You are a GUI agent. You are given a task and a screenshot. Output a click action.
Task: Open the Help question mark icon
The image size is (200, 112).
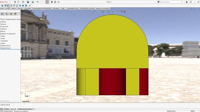191,2
